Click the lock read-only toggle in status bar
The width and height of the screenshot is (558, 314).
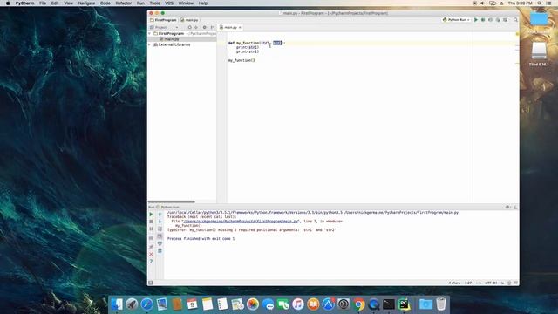502,283
